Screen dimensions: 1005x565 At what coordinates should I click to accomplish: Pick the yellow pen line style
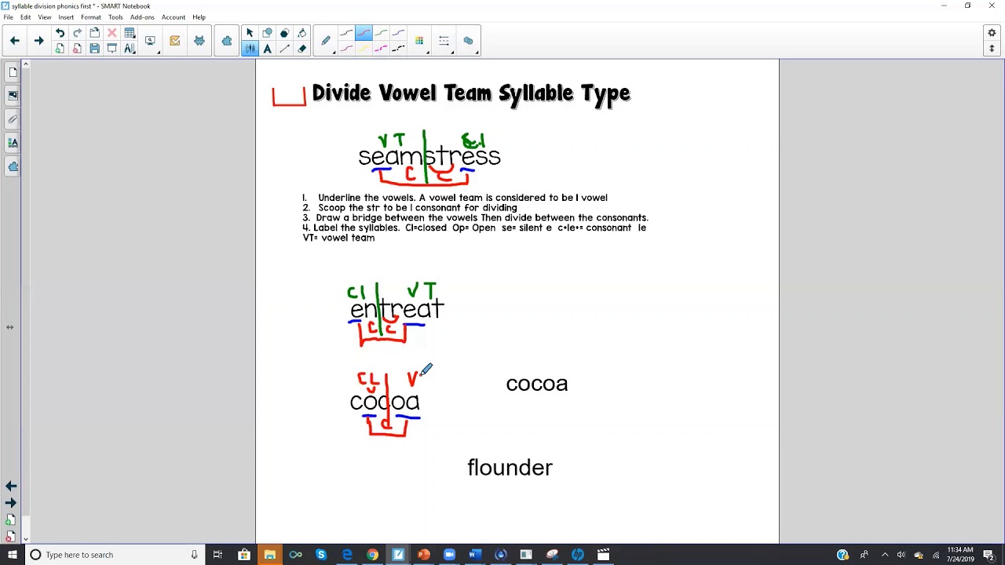tap(364, 49)
